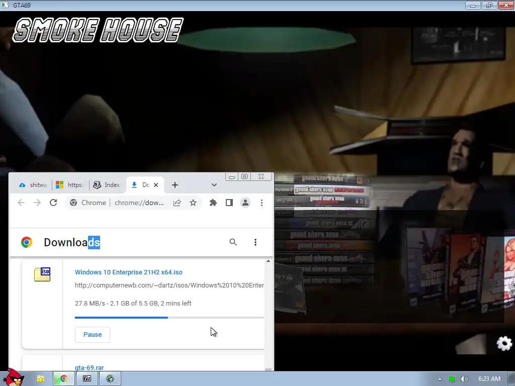Open the 7-Zip taskbar button
The width and height of the screenshot is (515, 386).
(87, 379)
